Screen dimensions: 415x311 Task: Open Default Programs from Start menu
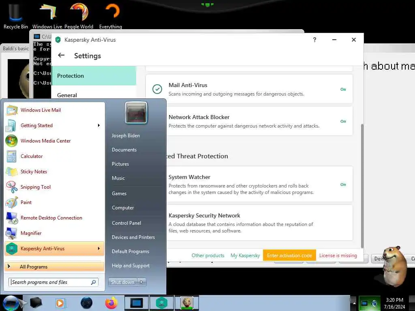pyautogui.click(x=130, y=251)
